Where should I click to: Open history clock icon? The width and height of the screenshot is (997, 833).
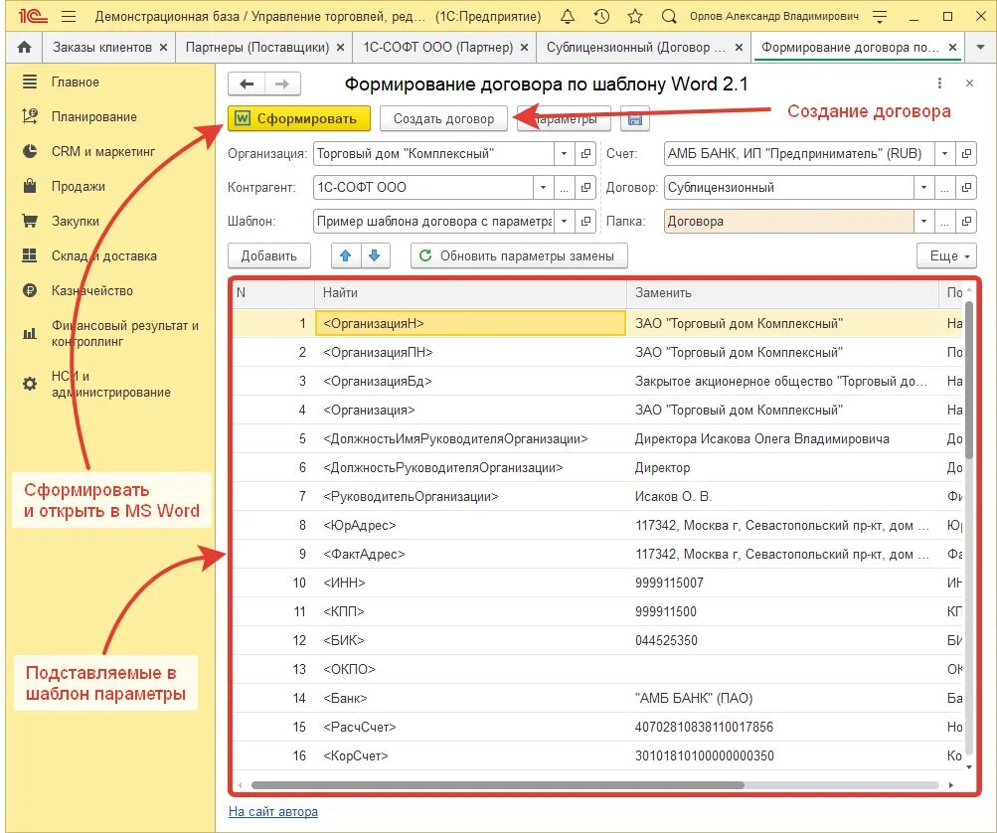point(601,16)
